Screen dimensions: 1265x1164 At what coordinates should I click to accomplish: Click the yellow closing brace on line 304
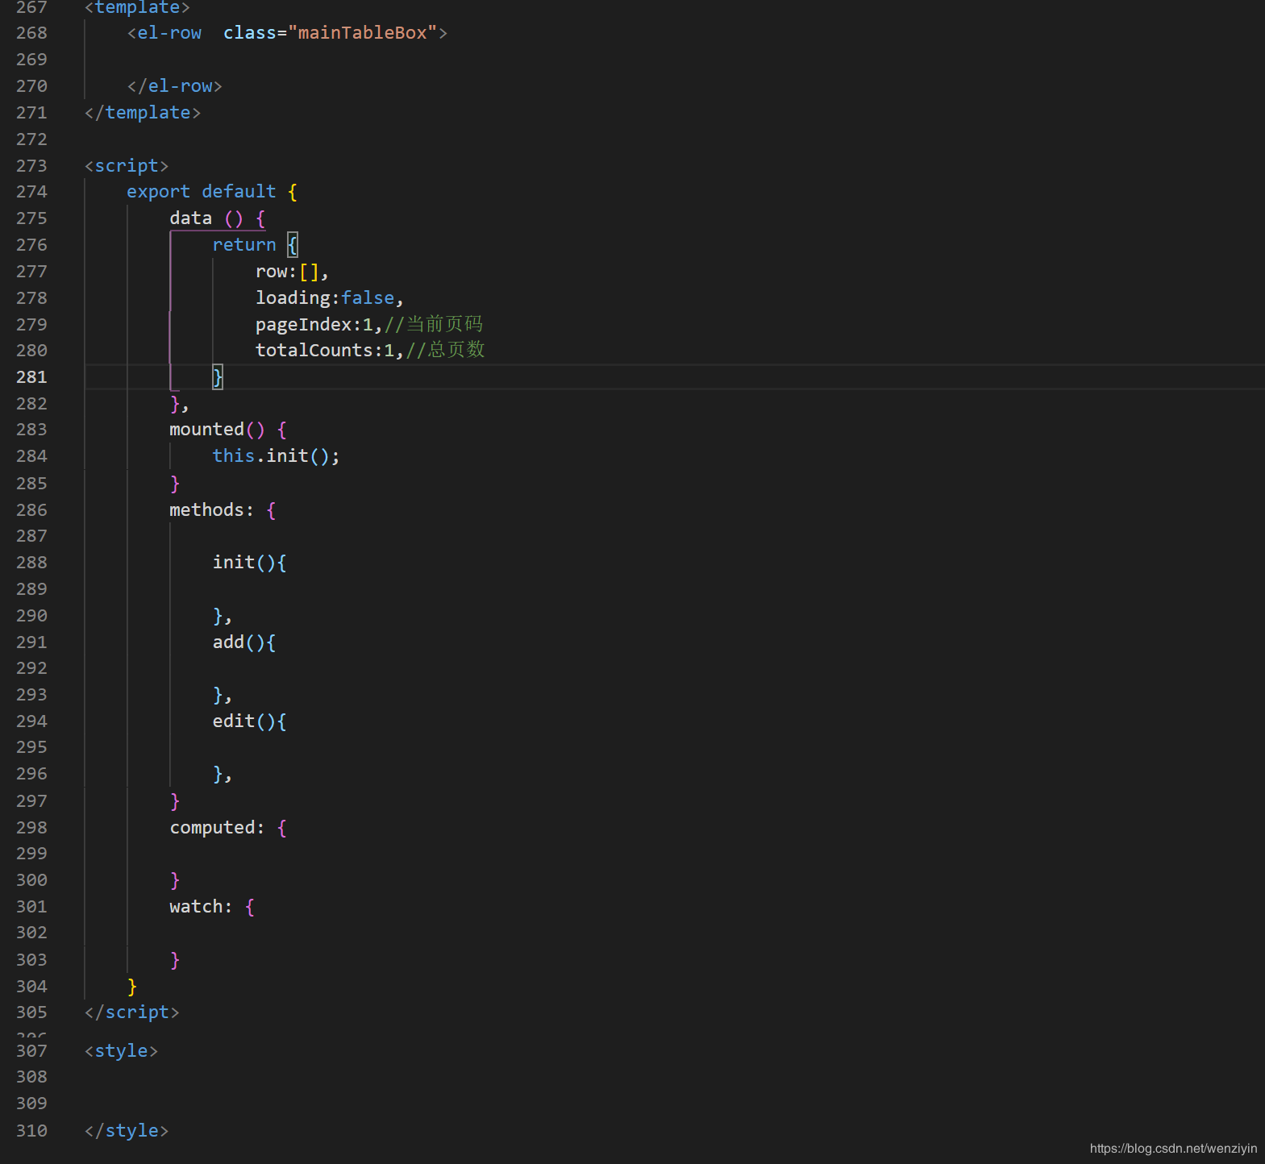(x=132, y=987)
